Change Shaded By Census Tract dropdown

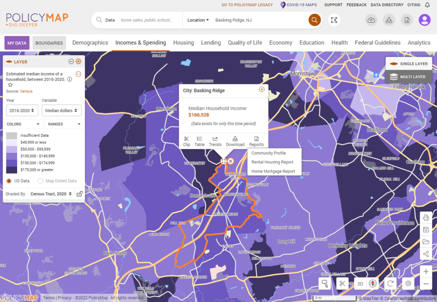[x=51, y=194]
